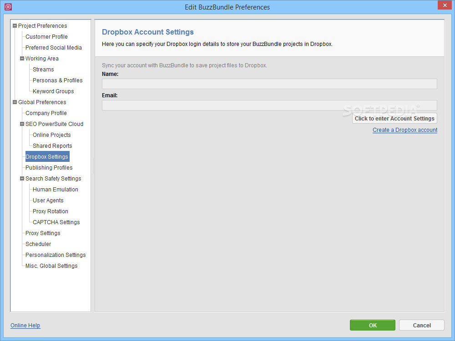Open Online Projects page
The image size is (455, 341).
[52, 135]
